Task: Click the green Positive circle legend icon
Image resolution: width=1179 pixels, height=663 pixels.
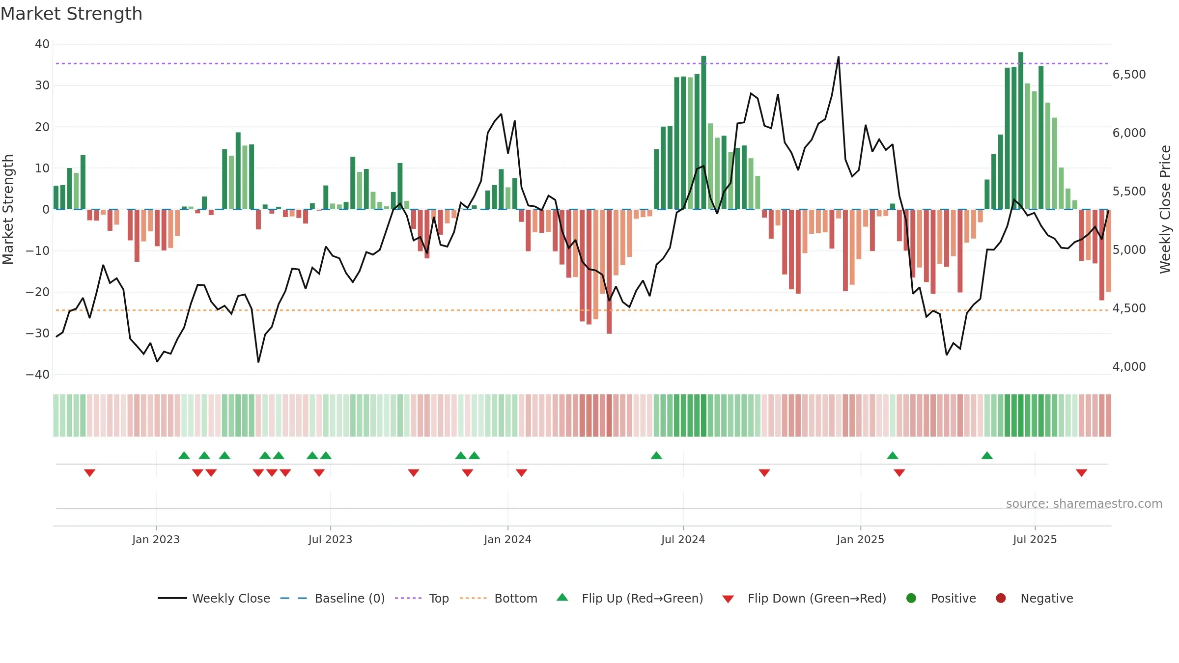Action: [x=911, y=598]
